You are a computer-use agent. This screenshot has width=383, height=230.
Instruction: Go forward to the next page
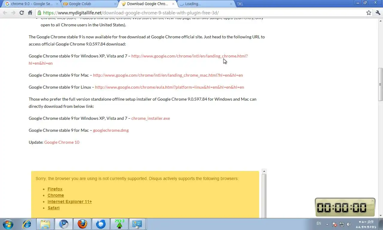pyautogui.click(x=13, y=13)
